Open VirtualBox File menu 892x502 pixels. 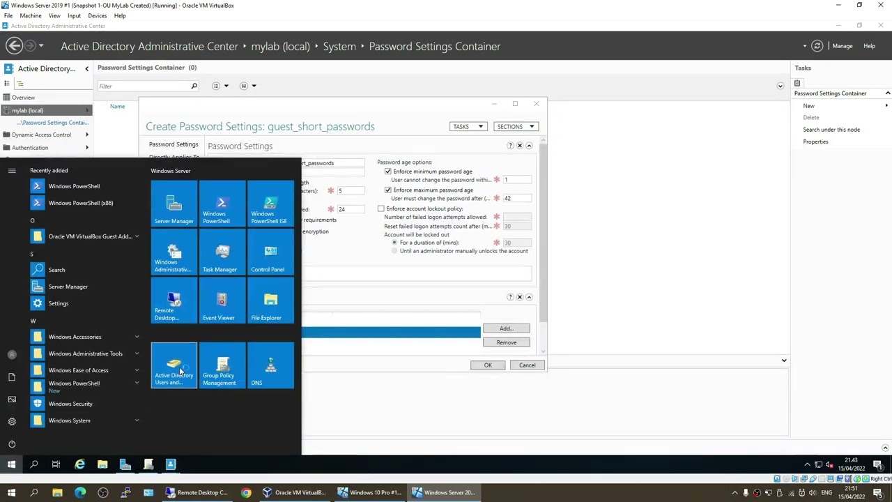(x=8, y=15)
